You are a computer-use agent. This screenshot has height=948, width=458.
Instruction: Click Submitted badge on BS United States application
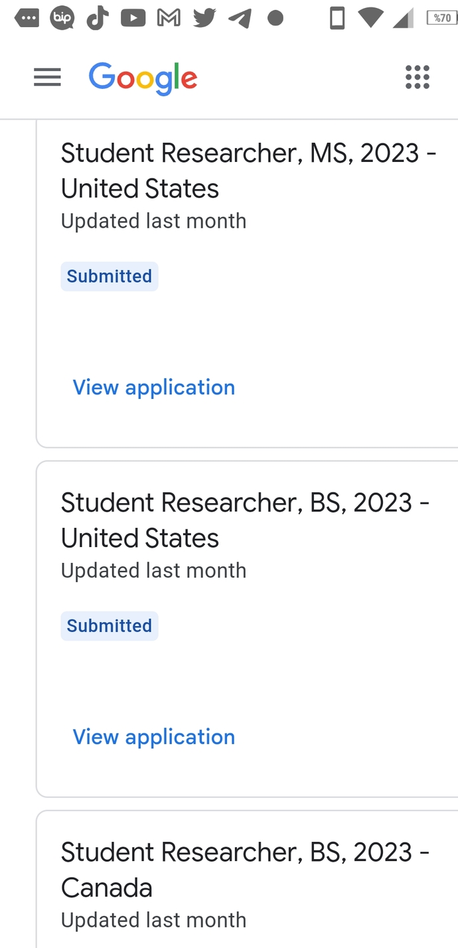coord(110,626)
